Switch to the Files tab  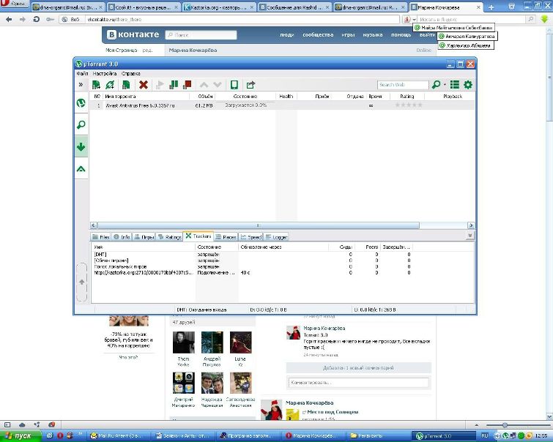click(101, 237)
